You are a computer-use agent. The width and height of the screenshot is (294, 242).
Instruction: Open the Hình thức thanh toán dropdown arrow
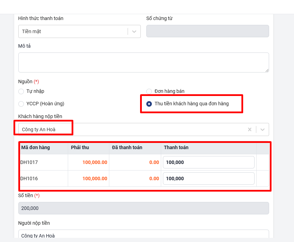[x=134, y=31]
